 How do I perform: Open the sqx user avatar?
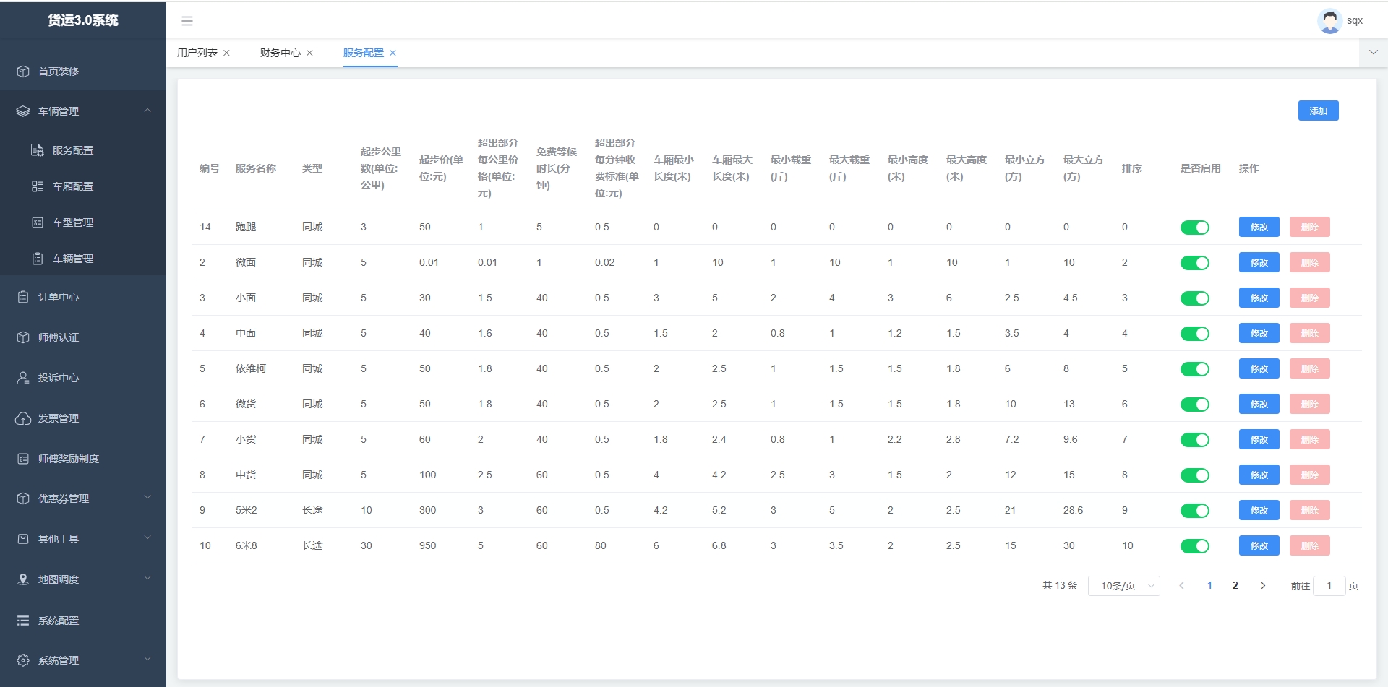coord(1329,21)
